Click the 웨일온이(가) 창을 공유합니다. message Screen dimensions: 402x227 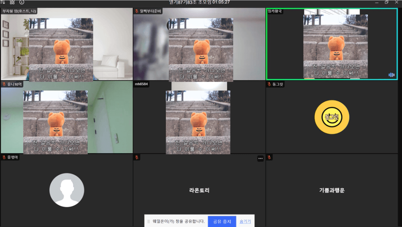coord(178,221)
